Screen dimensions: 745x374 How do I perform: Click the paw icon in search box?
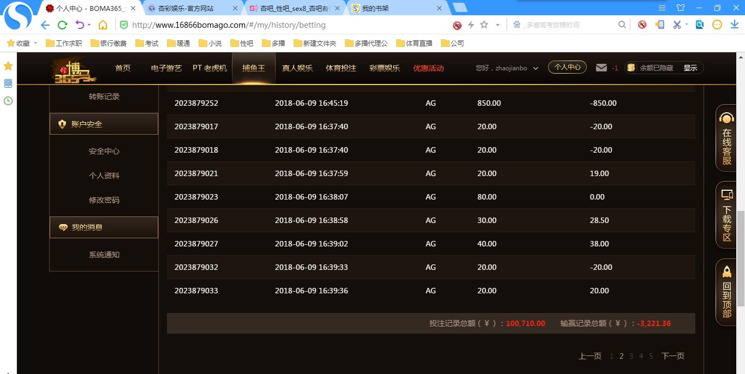click(517, 25)
